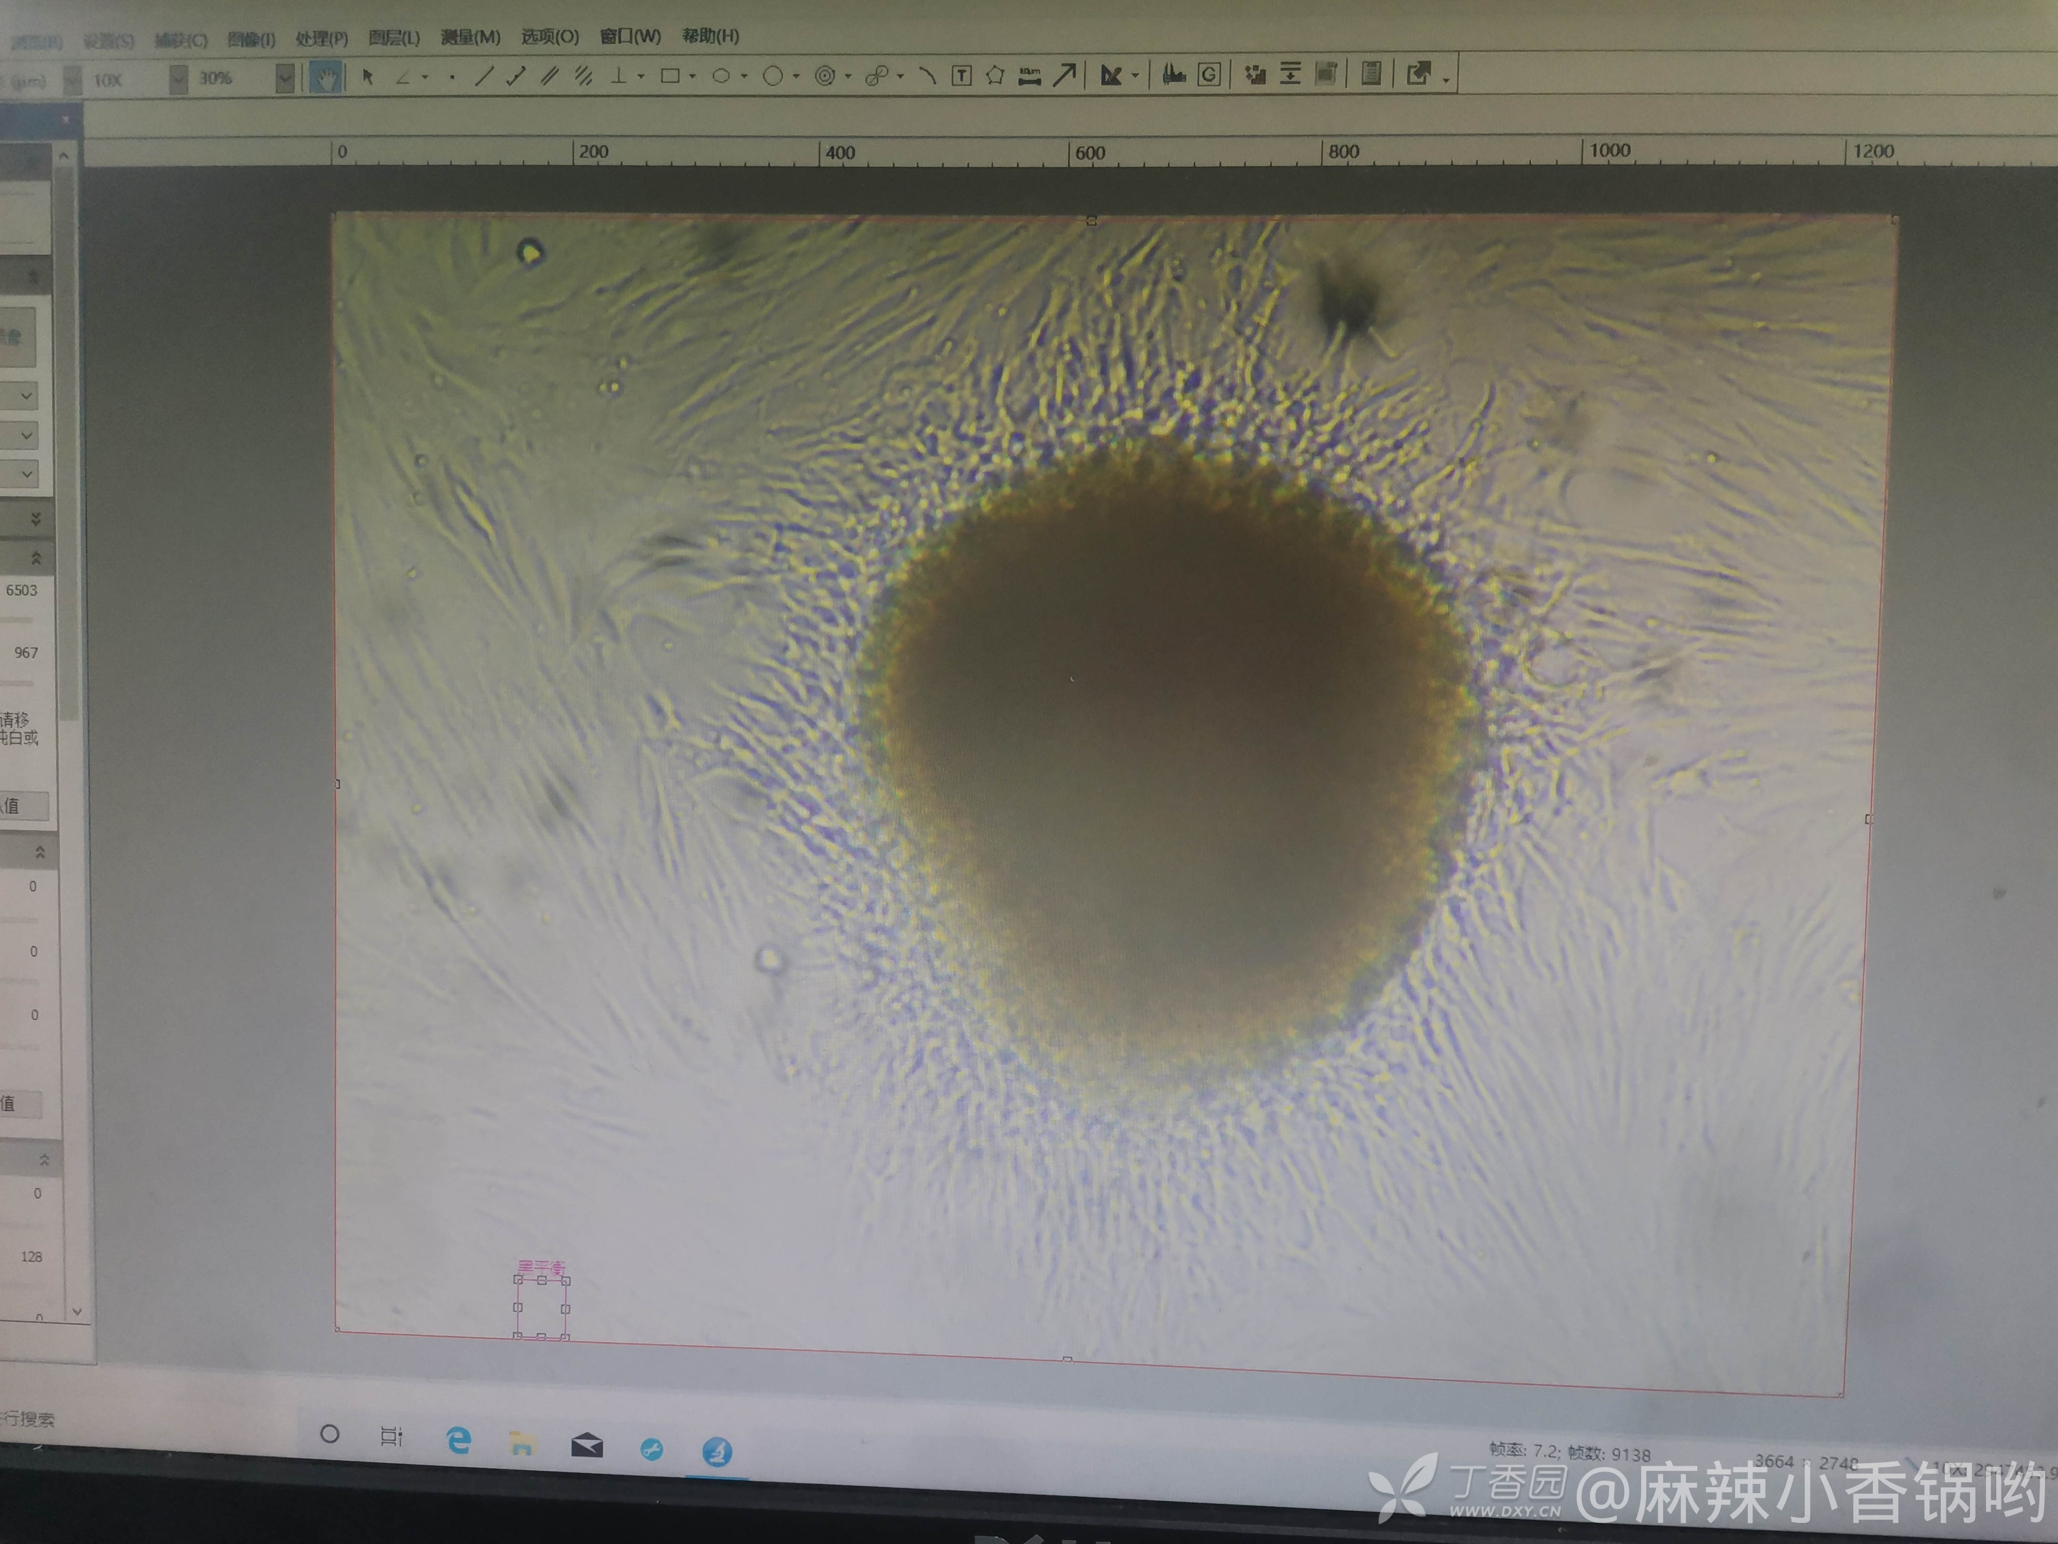Select the rectangle measurement tool
This screenshot has height=1544, width=2058.
[x=670, y=75]
